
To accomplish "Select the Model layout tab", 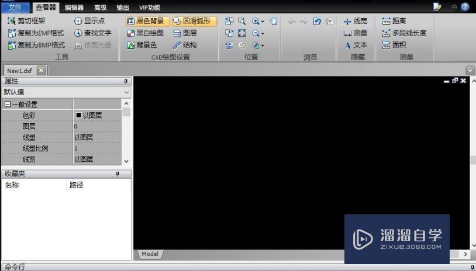I will point(150,254).
